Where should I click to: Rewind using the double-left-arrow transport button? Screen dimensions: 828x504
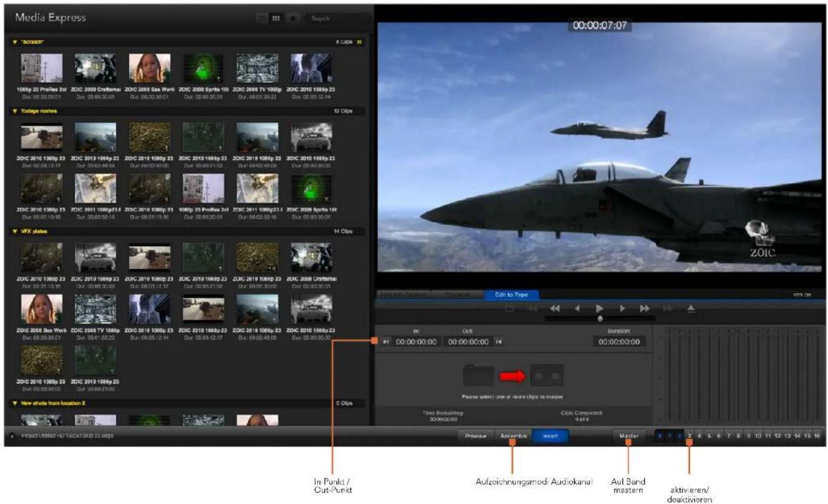tap(554, 308)
